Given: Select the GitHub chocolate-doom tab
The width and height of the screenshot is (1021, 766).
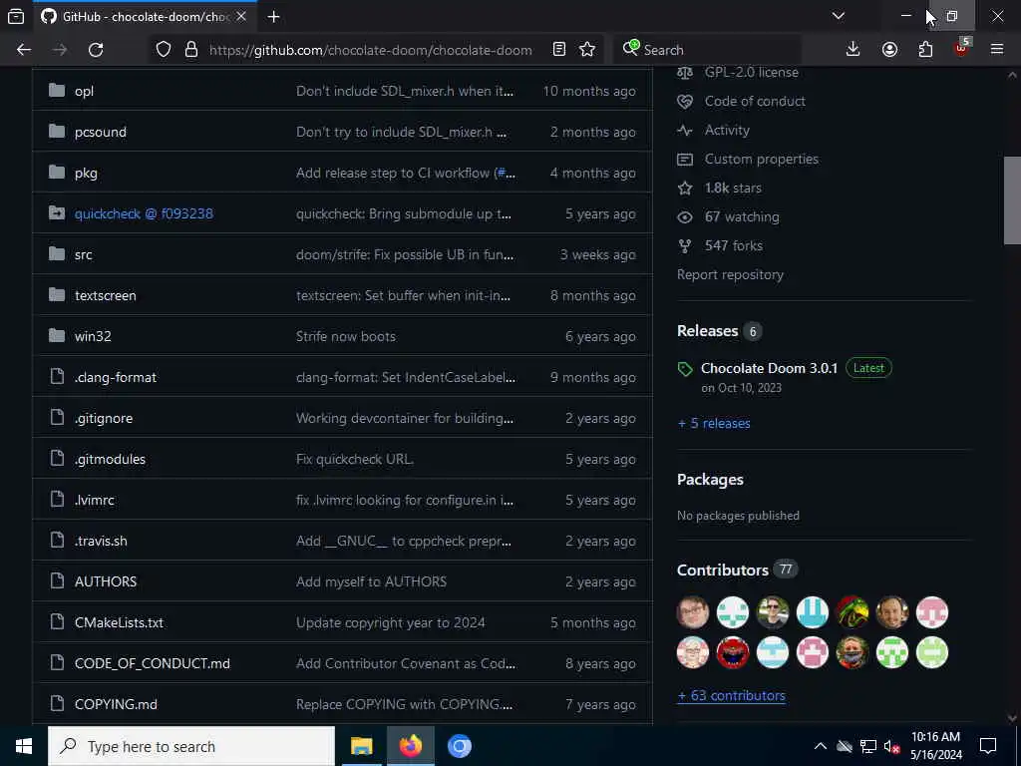Looking at the screenshot, I should point(144,17).
